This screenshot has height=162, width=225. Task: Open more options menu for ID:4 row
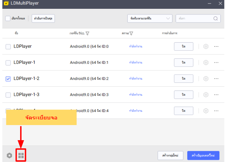point(216,111)
